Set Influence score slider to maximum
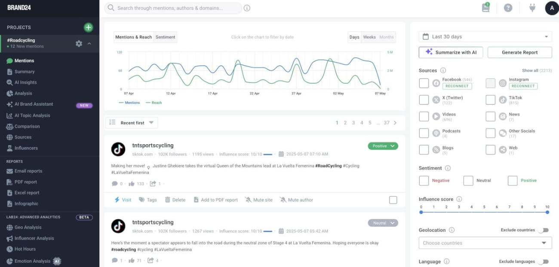The width and height of the screenshot is (559, 267). coord(547,212)
